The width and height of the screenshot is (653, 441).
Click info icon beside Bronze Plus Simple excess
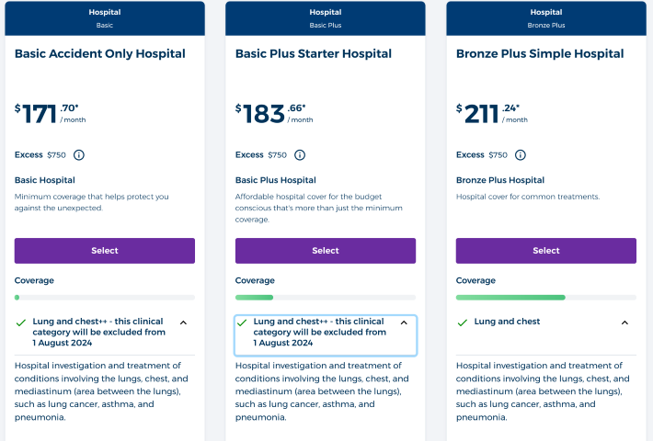click(521, 155)
